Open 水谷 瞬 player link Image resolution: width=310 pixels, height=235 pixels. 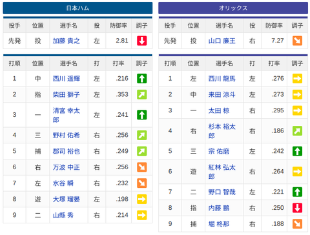coord(63,183)
